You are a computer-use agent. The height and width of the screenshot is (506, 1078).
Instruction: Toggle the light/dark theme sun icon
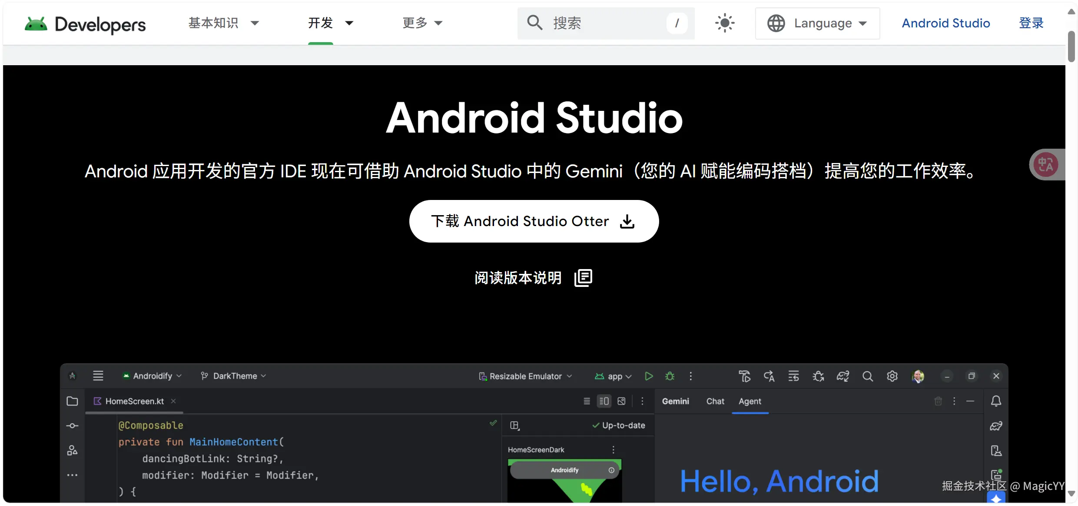point(724,23)
